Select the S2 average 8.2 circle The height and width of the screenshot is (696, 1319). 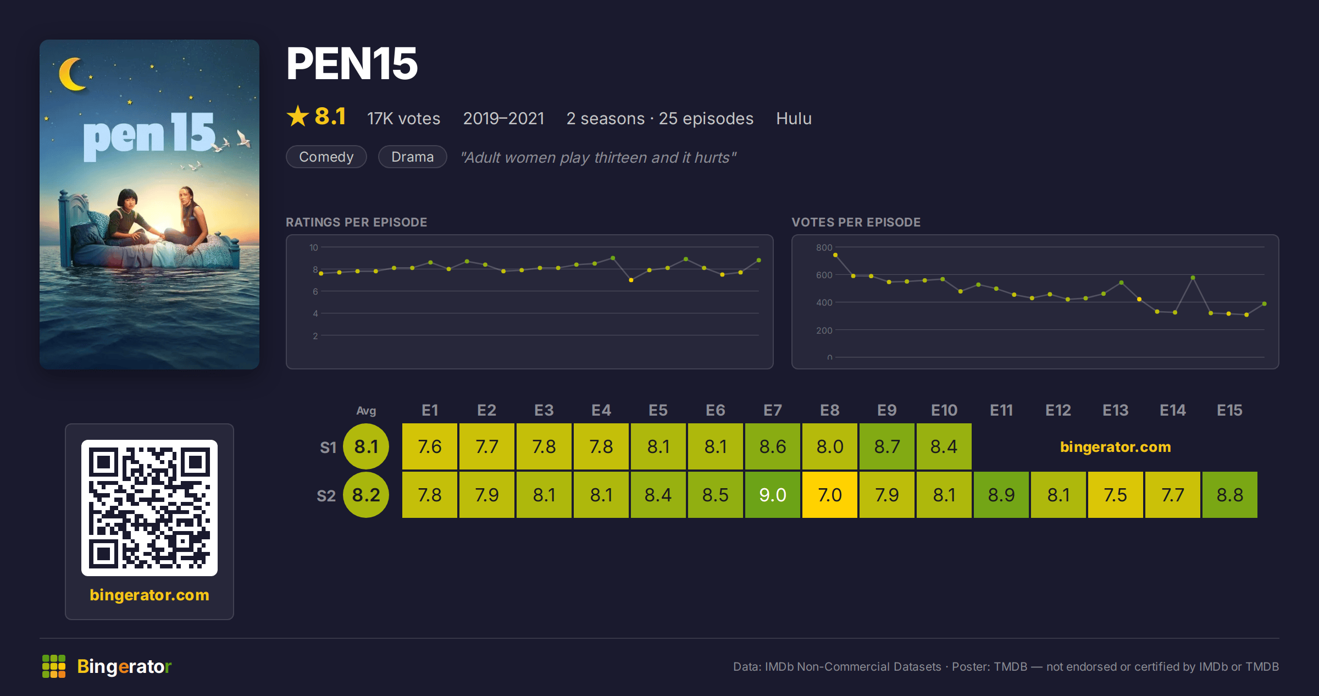click(x=366, y=495)
